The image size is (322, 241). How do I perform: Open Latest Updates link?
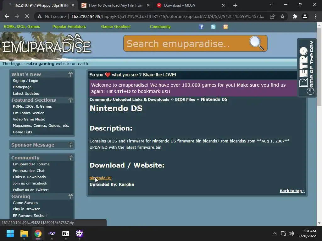tap(26, 94)
